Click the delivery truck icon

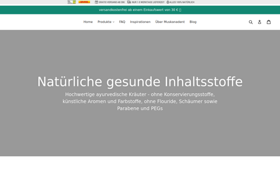click(129, 2)
